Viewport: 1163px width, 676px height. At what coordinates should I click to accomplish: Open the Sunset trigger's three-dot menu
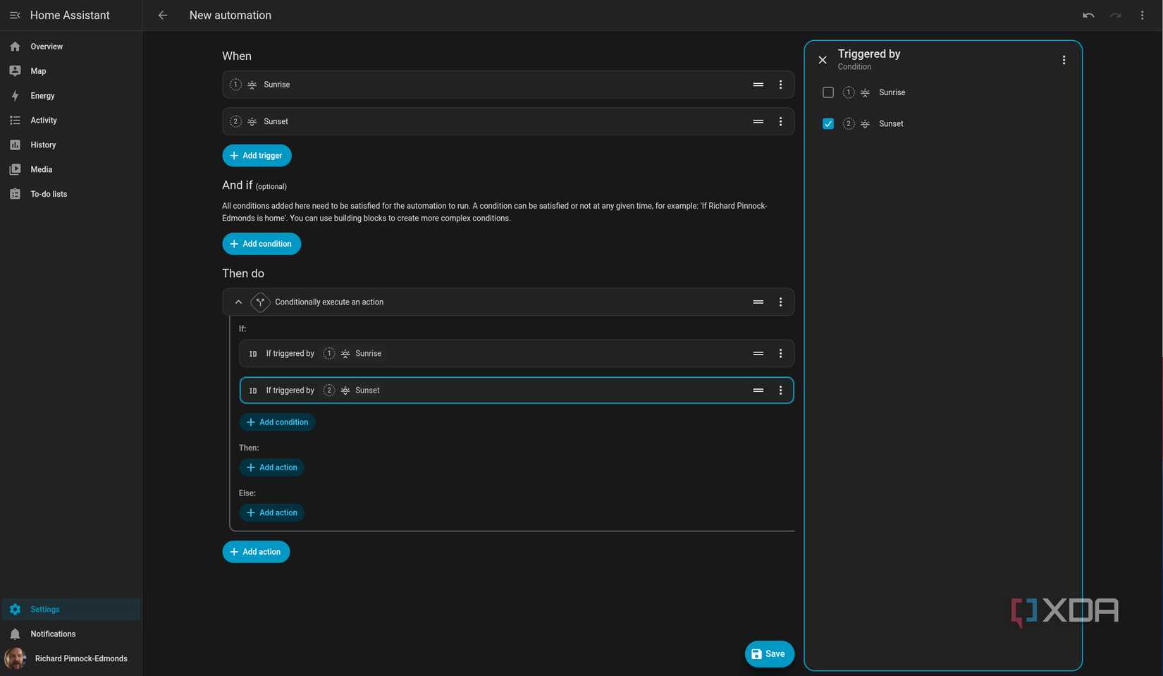point(780,121)
